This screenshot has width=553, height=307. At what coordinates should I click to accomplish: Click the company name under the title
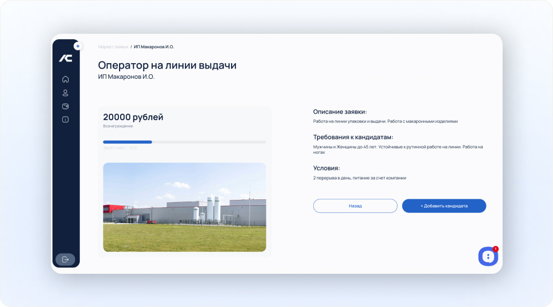coord(126,77)
